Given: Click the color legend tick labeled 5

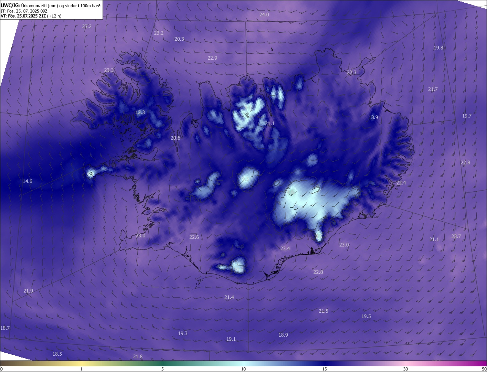Looking at the screenshot, I should coord(162,369).
